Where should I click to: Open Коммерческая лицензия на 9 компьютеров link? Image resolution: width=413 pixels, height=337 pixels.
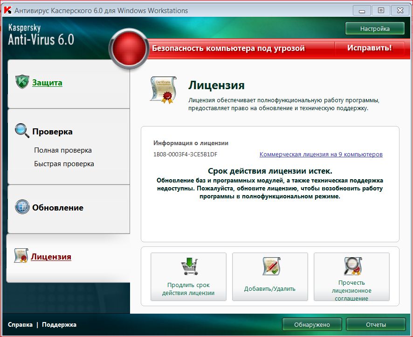321,154
